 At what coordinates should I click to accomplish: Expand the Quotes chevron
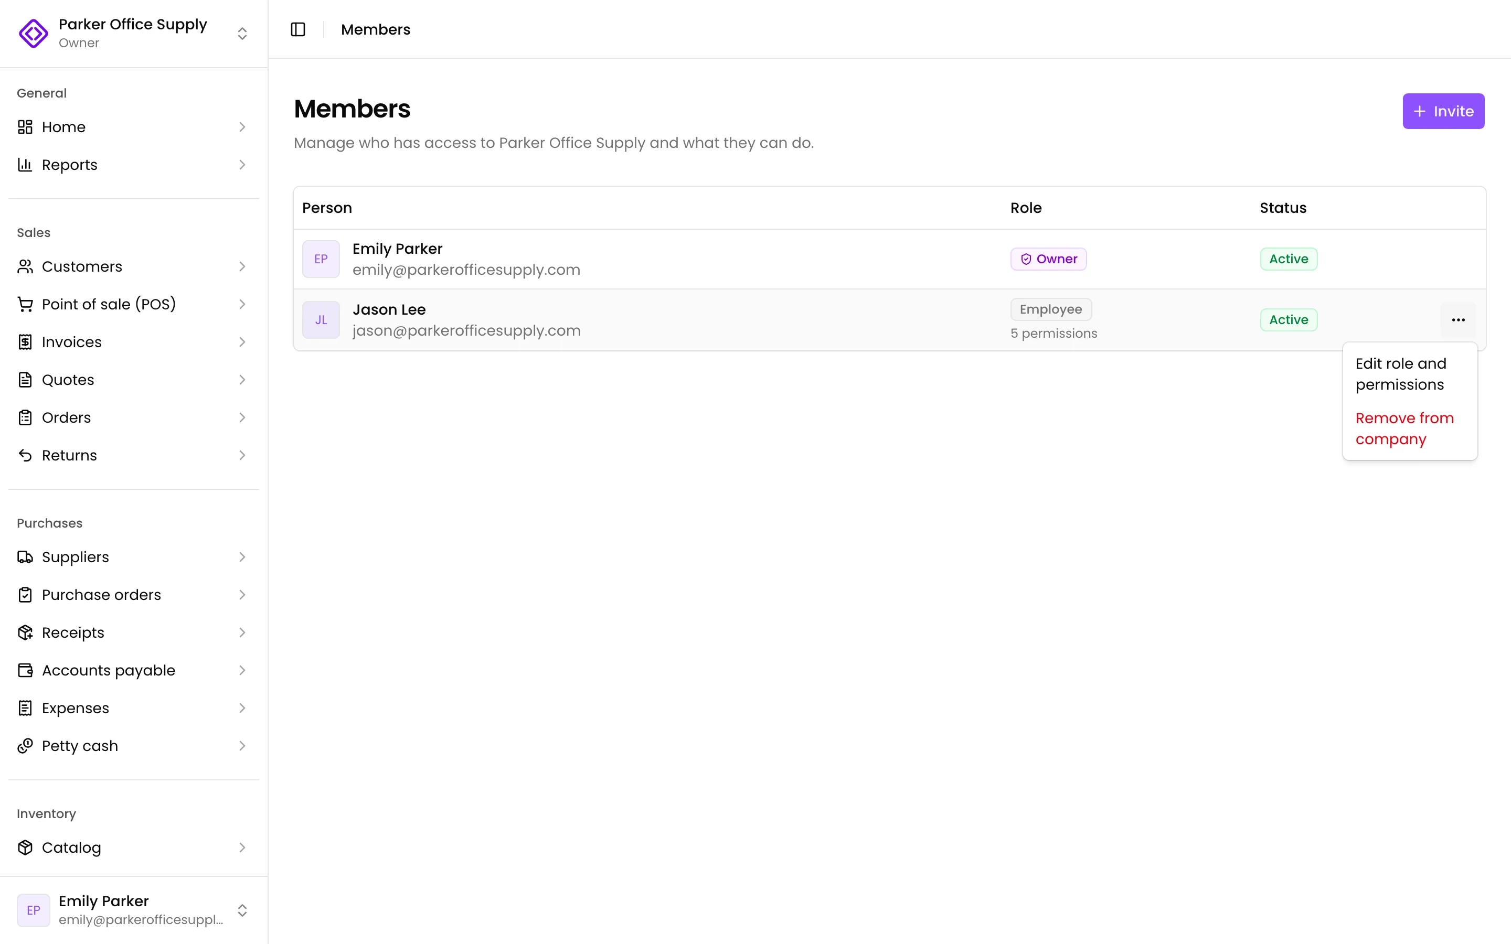(x=242, y=380)
